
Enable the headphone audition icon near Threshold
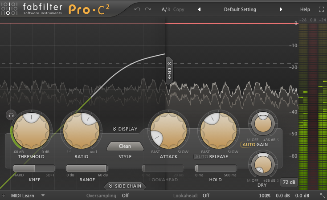(10, 115)
